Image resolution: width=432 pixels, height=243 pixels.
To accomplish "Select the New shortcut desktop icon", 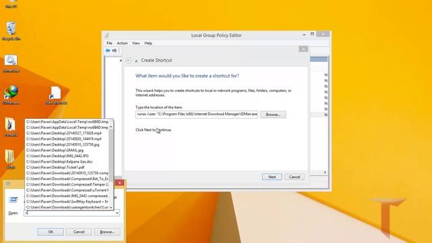I will click(x=56, y=95).
